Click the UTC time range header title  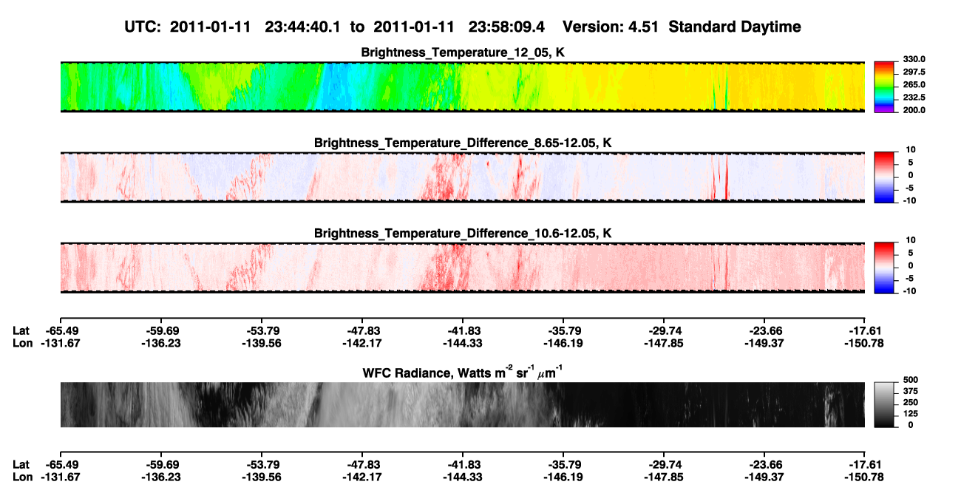point(463,27)
